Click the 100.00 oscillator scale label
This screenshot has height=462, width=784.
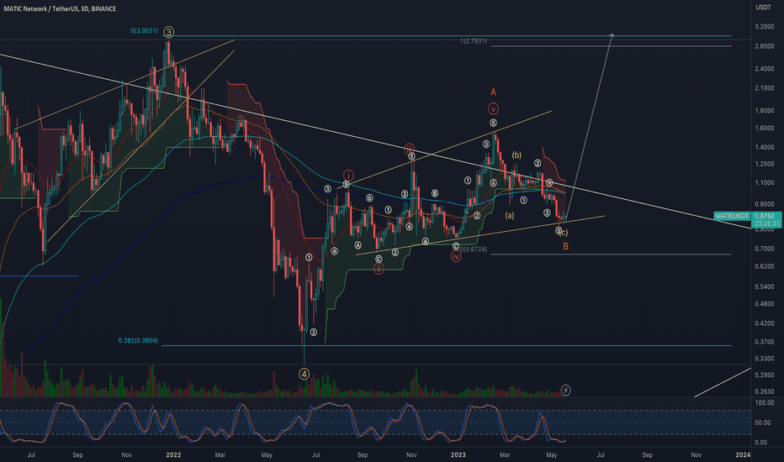tap(765, 403)
